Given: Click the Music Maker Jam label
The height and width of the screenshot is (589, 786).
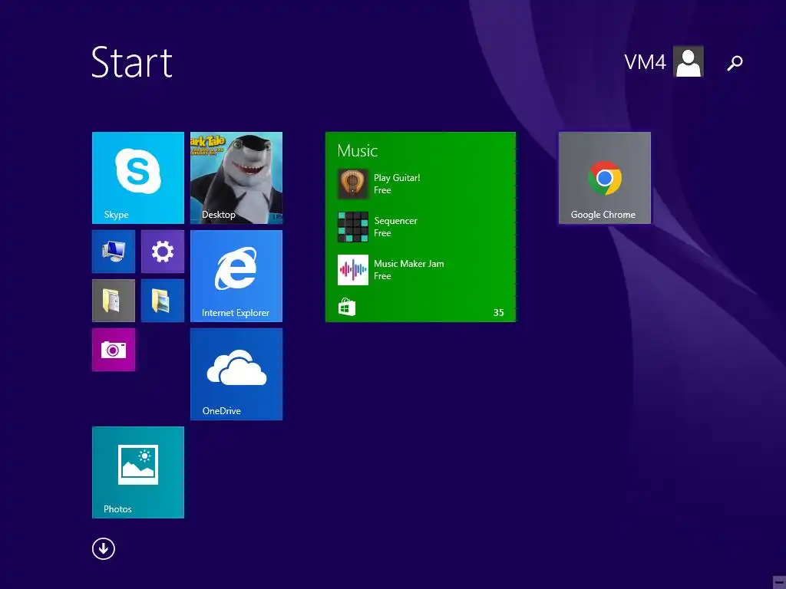Looking at the screenshot, I should coord(409,264).
